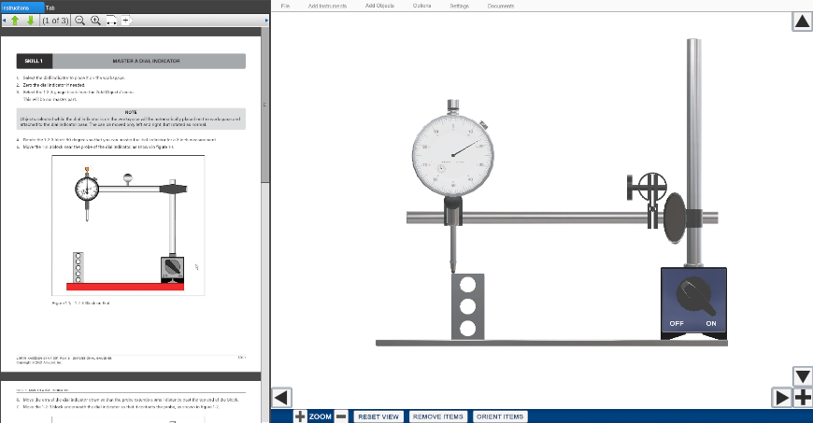Click the minus button beside ZOOM label
Viewport: 813px width, 423px height.
341,416
